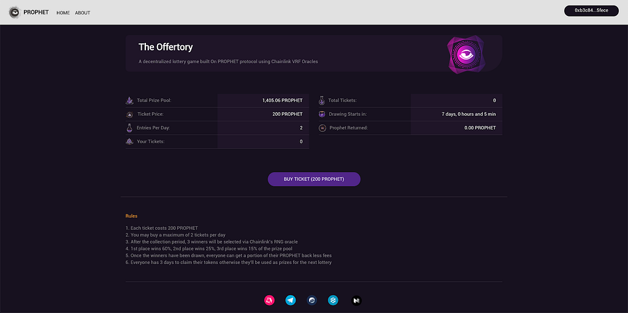Click rule about getting PROPHET back less fees

click(x=228, y=255)
